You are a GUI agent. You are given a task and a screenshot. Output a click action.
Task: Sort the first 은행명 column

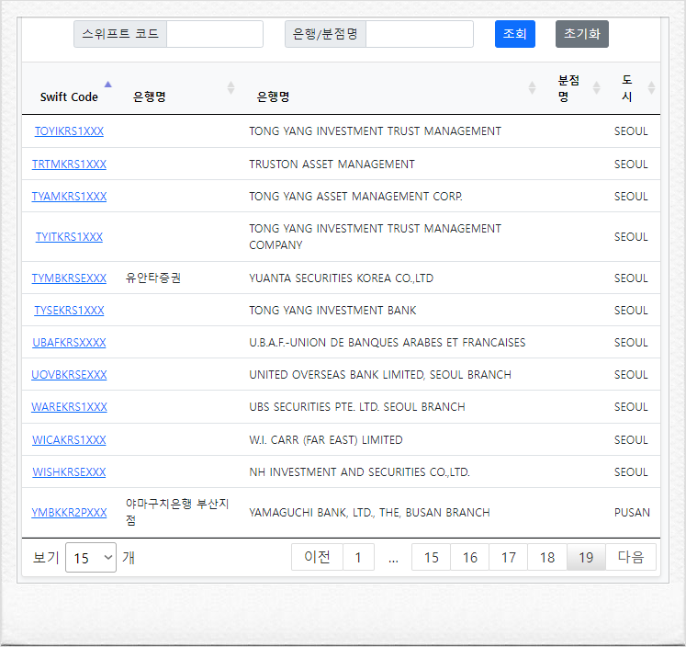pos(231,87)
